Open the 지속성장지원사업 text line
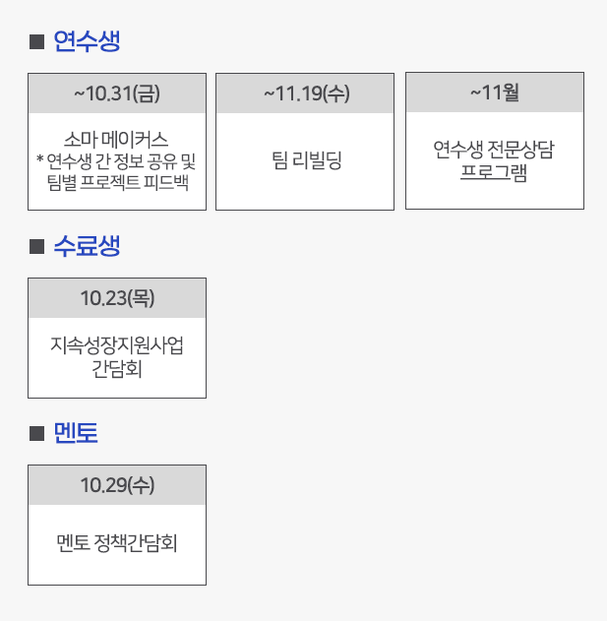Image resolution: width=607 pixels, height=621 pixels. 117,346
